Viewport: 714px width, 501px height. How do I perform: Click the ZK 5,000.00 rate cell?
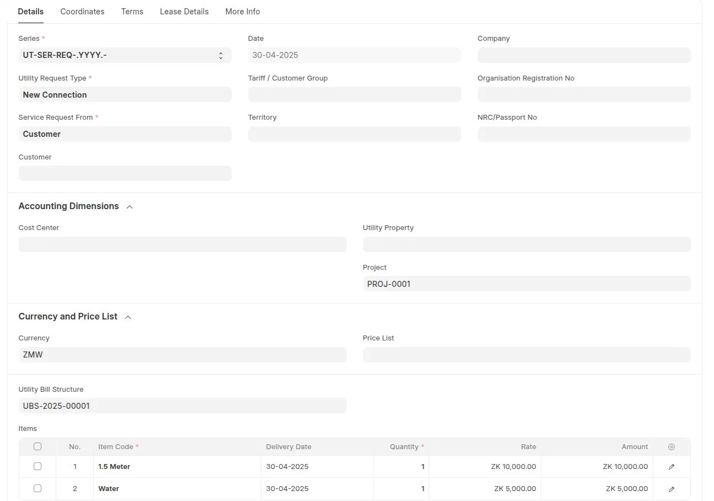point(485,489)
